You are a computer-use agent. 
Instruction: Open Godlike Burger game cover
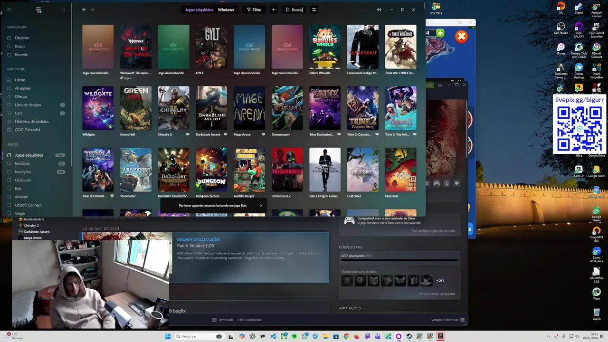249,170
